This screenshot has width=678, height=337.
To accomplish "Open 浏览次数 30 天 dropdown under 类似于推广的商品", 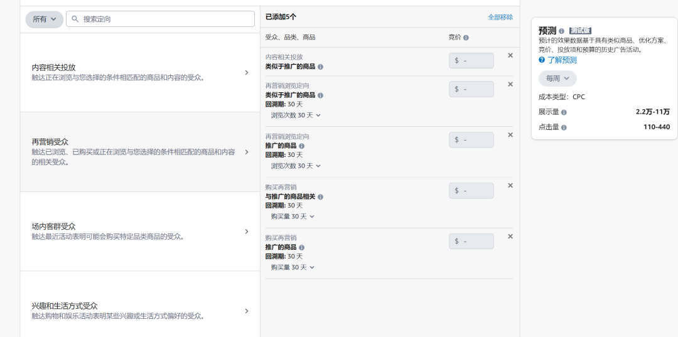I will [296, 115].
